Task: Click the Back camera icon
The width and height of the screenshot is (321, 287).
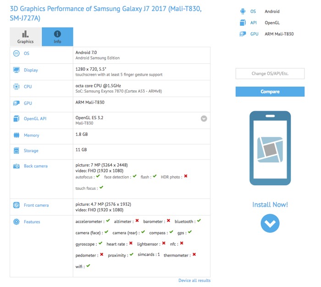Action: coord(17,166)
